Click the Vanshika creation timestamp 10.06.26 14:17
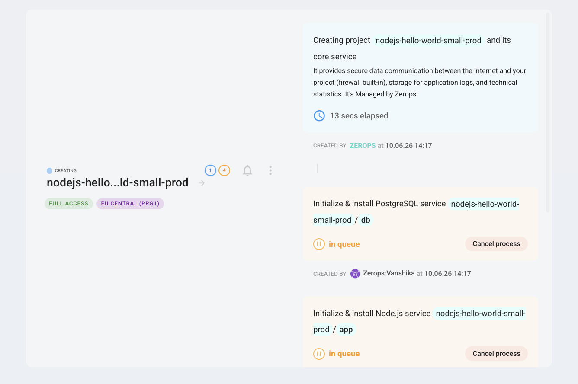This screenshot has width=578, height=384. 448,273
